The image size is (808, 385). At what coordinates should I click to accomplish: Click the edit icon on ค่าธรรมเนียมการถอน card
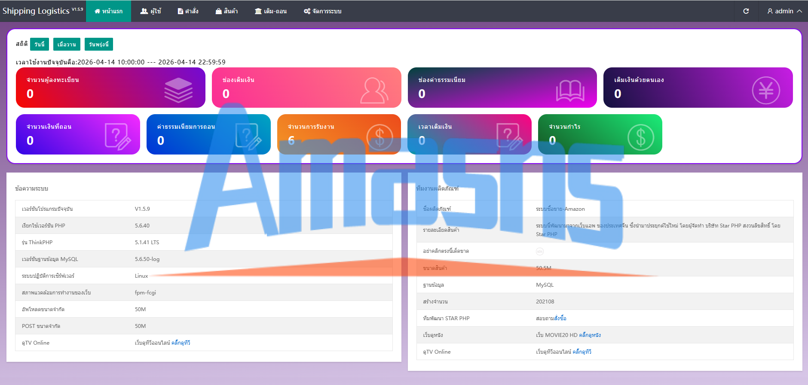[x=248, y=137]
